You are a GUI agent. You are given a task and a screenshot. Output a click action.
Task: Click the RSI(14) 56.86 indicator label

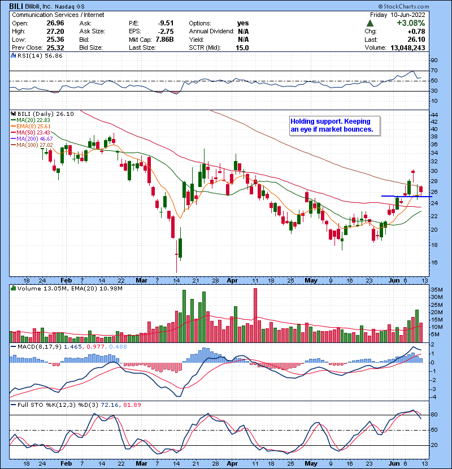coord(40,55)
